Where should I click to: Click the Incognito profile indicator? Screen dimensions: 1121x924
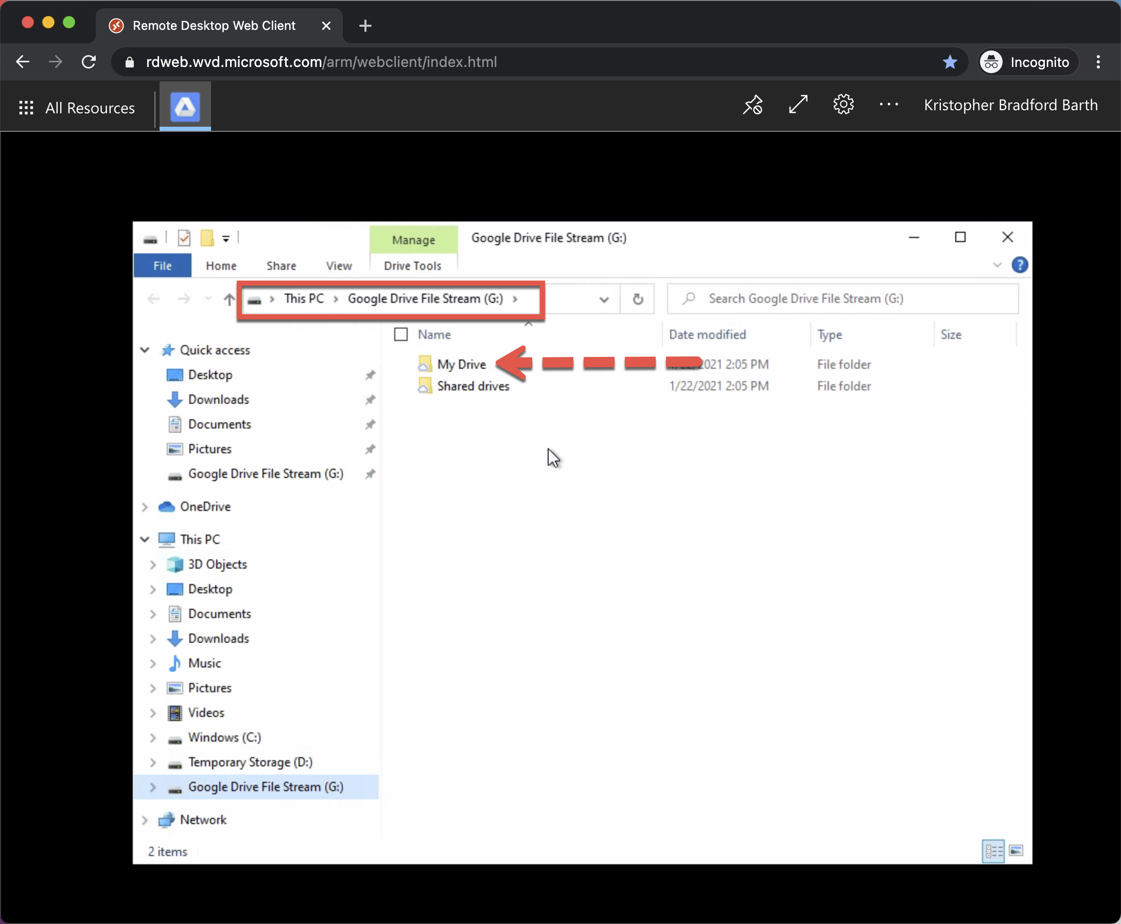(1028, 62)
